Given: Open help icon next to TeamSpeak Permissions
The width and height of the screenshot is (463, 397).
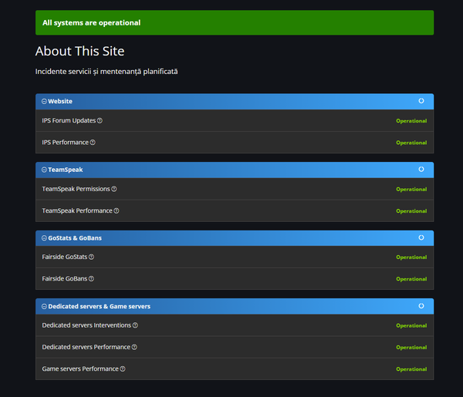Looking at the screenshot, I should click(x=114, y=189).
